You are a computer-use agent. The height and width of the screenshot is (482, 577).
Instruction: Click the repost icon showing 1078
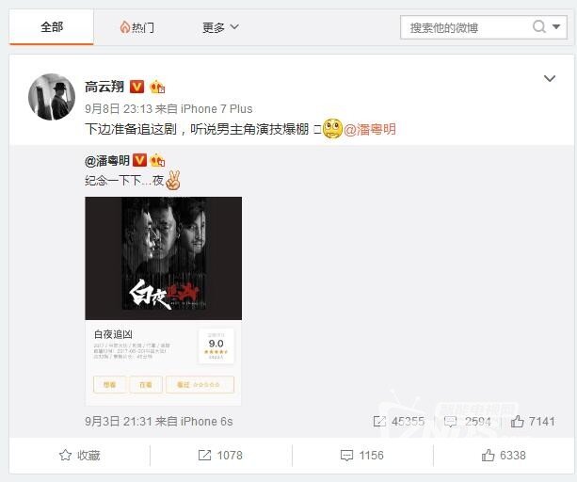tap(204, 455)
